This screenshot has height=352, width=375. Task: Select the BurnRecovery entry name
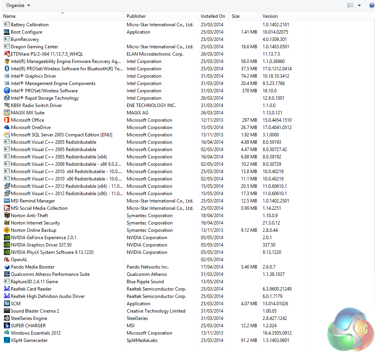[25, 39]
